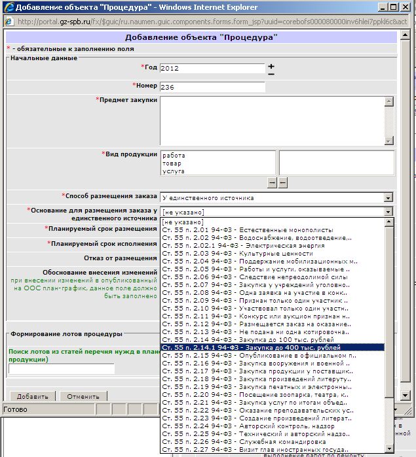
Task: Choose п. 2.06 Следствие непреодолимой силы option
Action: (x=273, y=277)
